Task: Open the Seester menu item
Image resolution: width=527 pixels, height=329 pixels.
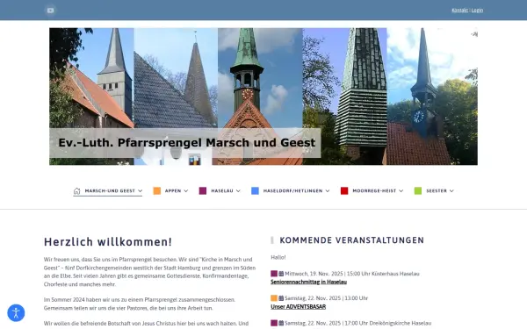Action: point(437,191)
